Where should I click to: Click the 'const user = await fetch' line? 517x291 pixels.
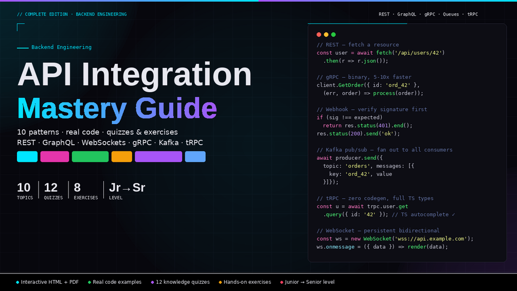pos(381,53)
